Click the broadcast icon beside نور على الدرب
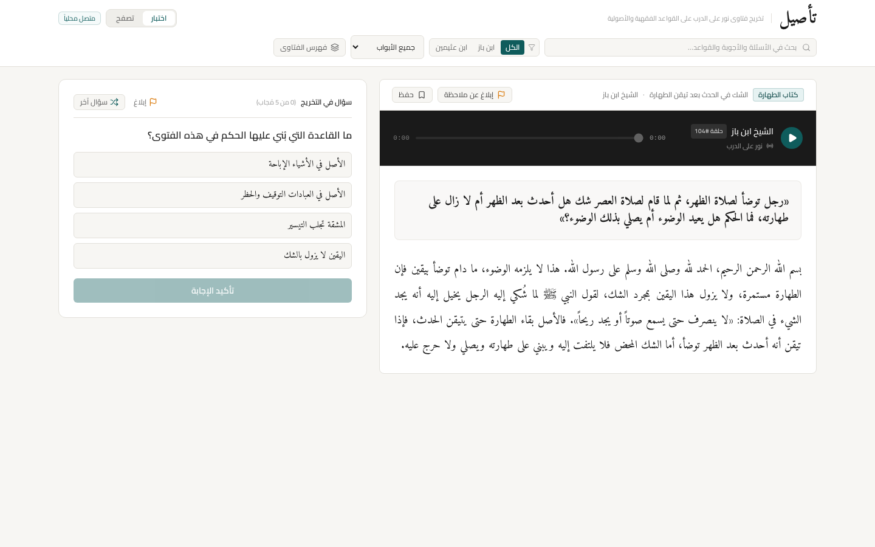The width and height of the screenshot is (875, 547). (x=770, y=146)
